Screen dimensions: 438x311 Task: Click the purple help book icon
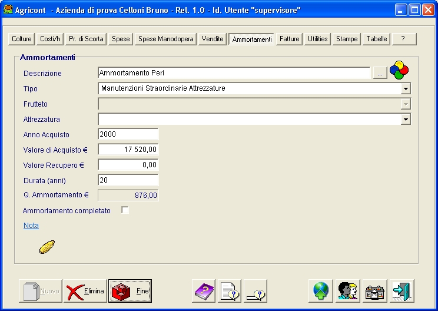204,291
